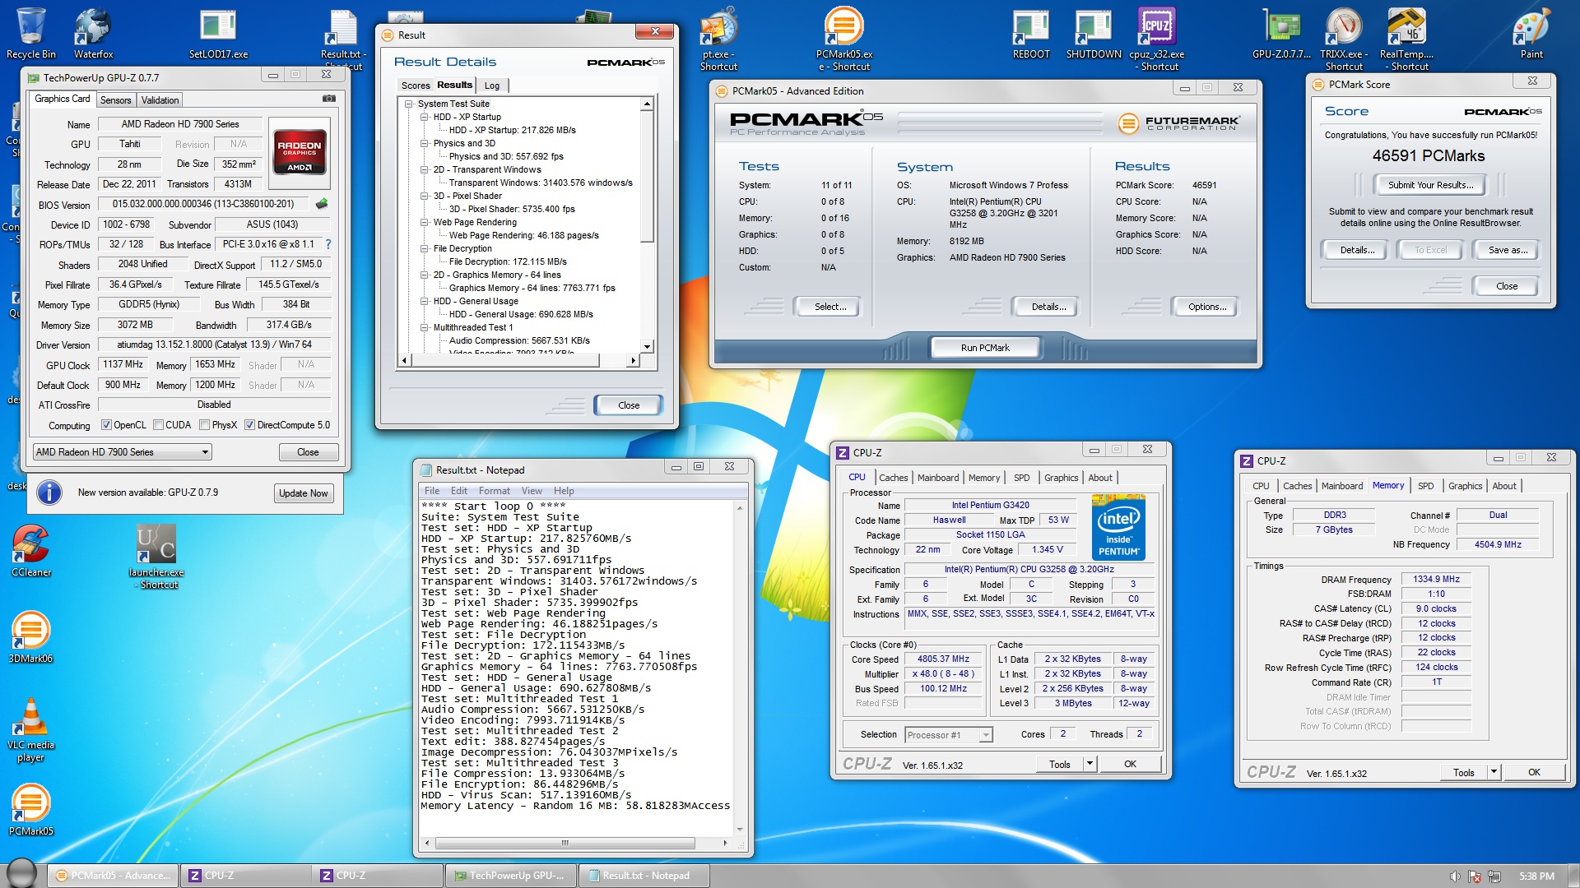Viewport: 1580px width, 888px height.
Task: Open RealTemp shortcut icon
Action: pyautogui.click(x=1406, y=39)
